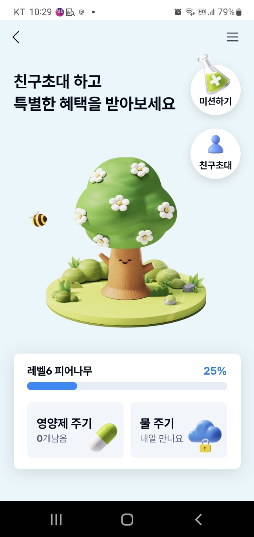Tap the bee flying beside the tree
This screenshot has height=537, width=254.
[x=38, y=219]
